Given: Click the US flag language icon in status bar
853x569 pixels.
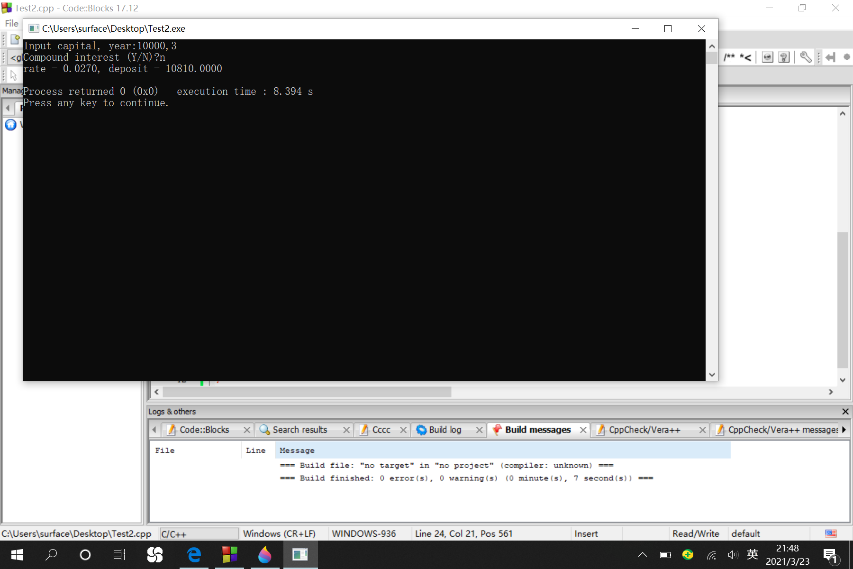Looking at the screenshot, I should [831, 533].
